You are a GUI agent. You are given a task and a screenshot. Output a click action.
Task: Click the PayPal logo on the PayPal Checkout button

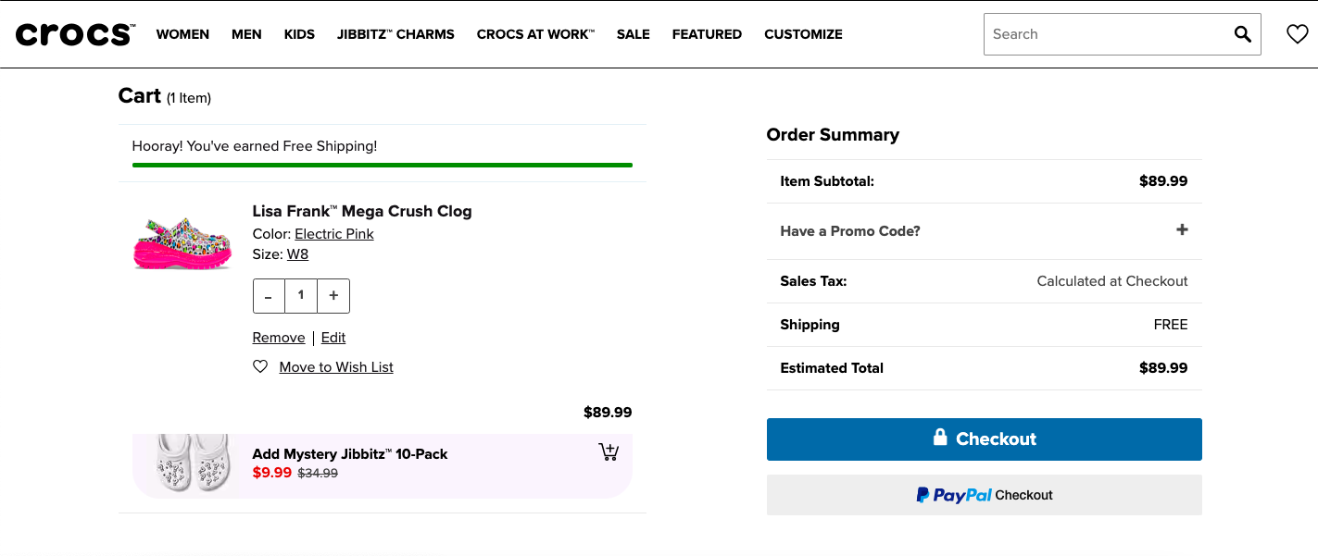click(955, 495)
